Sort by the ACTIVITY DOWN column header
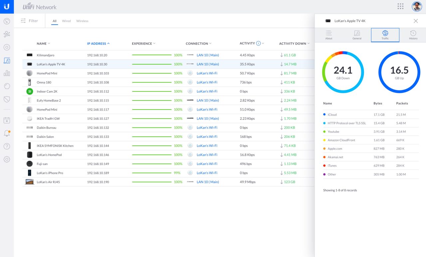The image size is (426, 257). [294, 44]
